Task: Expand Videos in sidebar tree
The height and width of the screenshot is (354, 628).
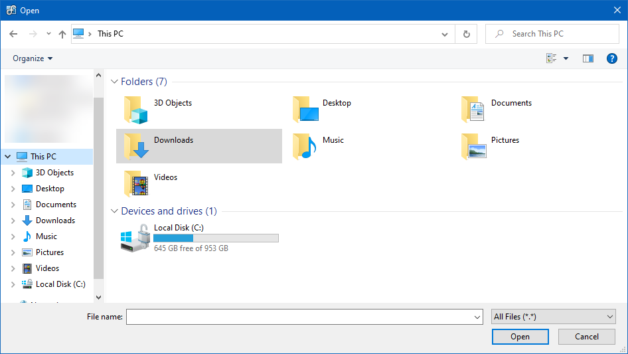Action: [x=13, y=268]
